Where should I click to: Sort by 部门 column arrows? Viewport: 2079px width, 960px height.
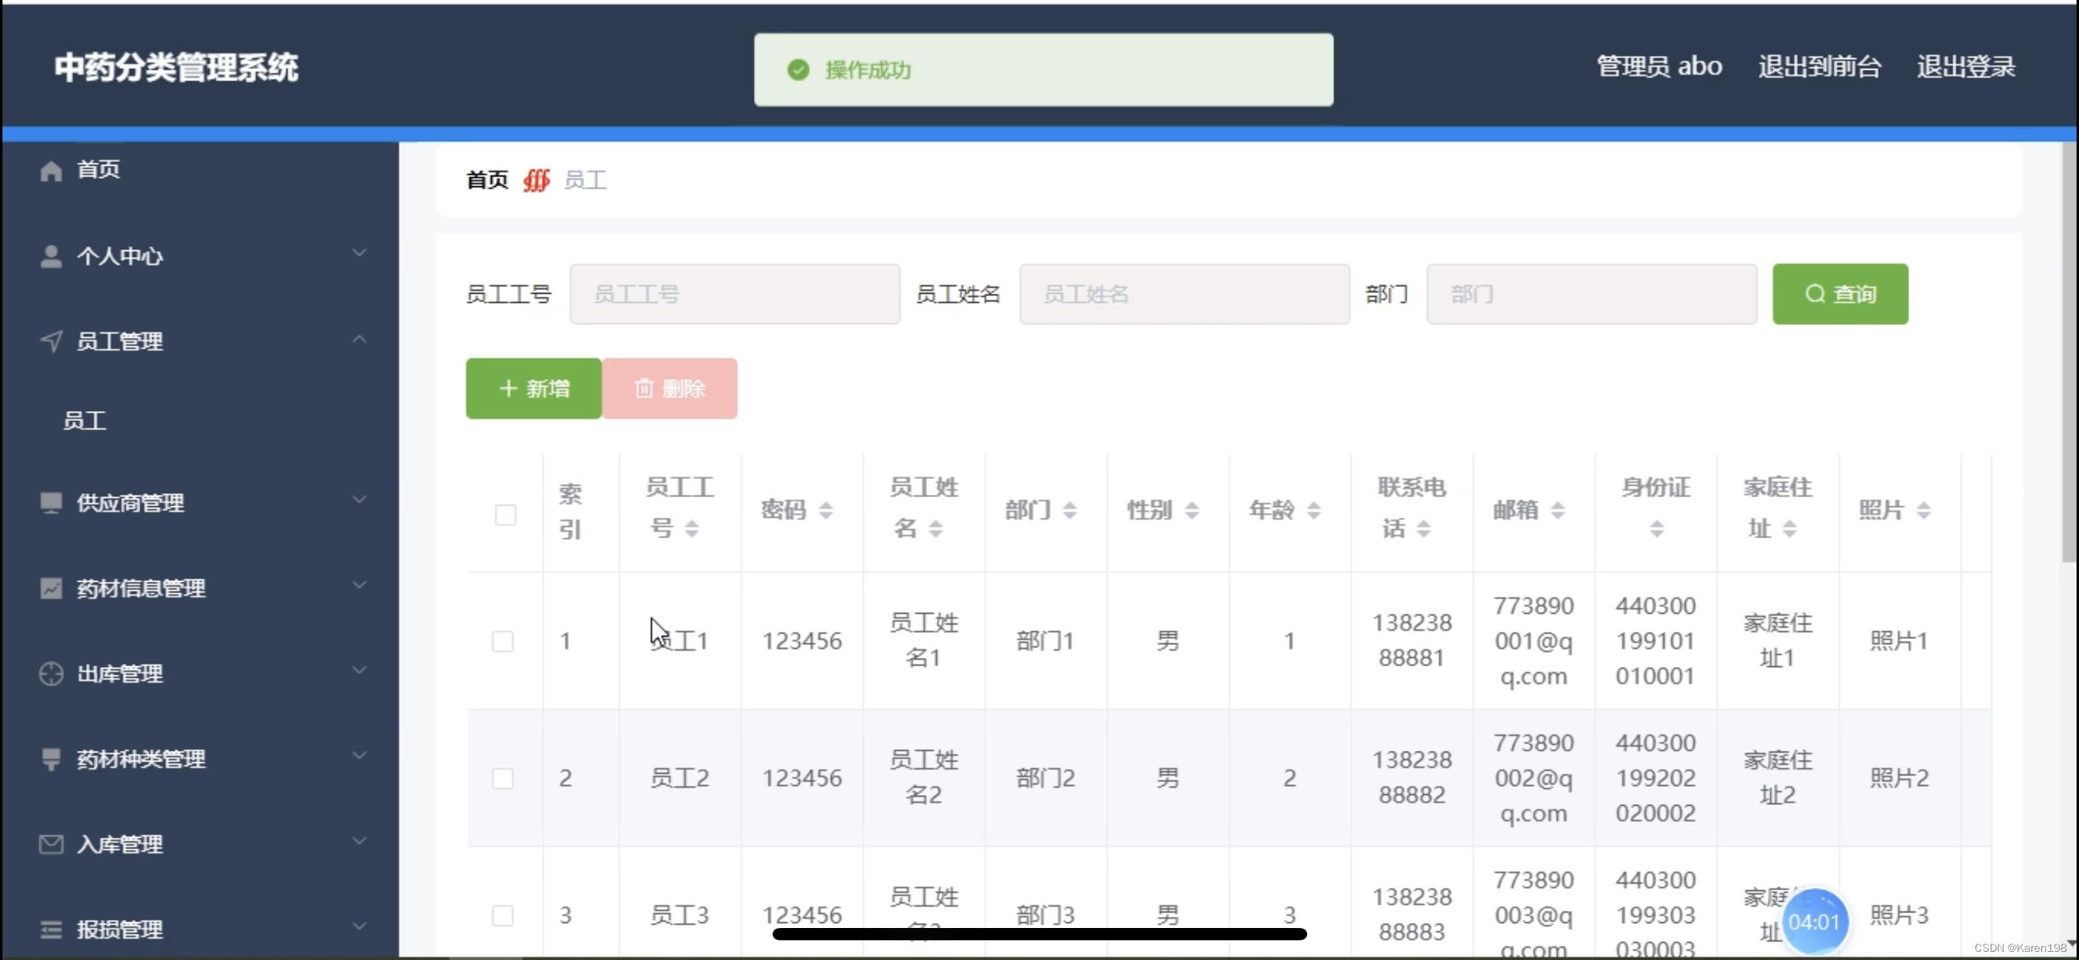tap(1070, 510)
